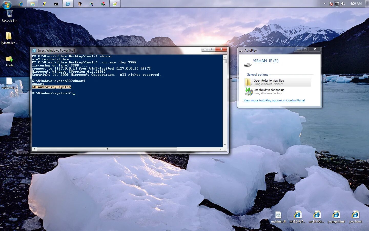Click the woman portrait taskbar icon
Screen dimensions: 369x231
(80, 4)
